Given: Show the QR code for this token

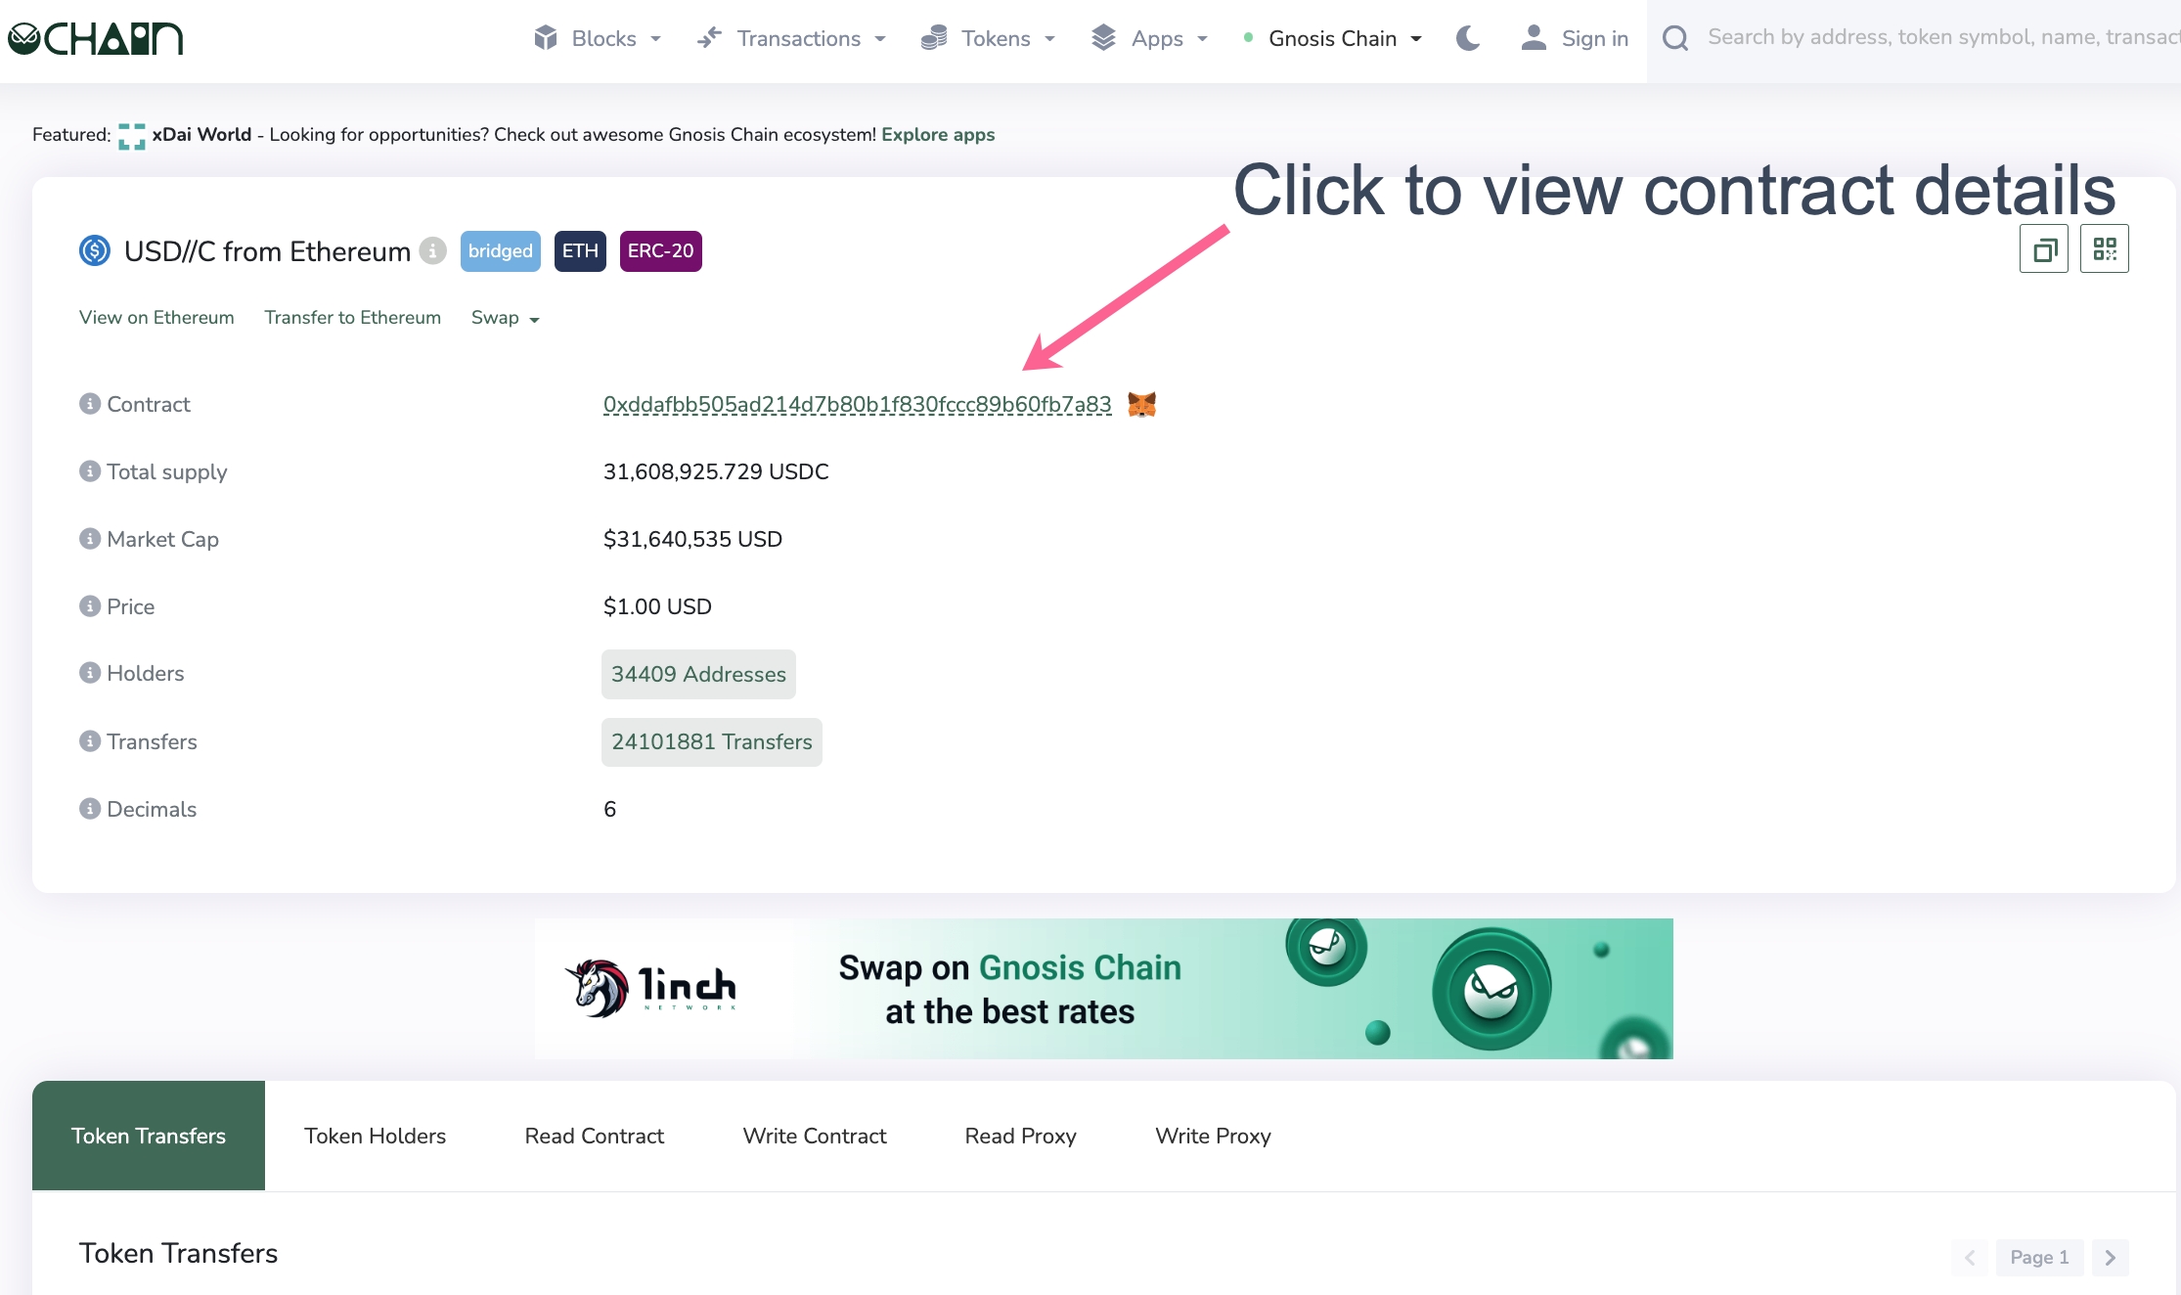Looking at the screenshot, I should (2105, 249).
